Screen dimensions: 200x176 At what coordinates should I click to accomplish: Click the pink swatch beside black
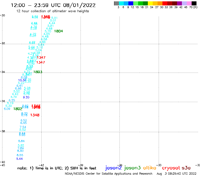point(189,3)
